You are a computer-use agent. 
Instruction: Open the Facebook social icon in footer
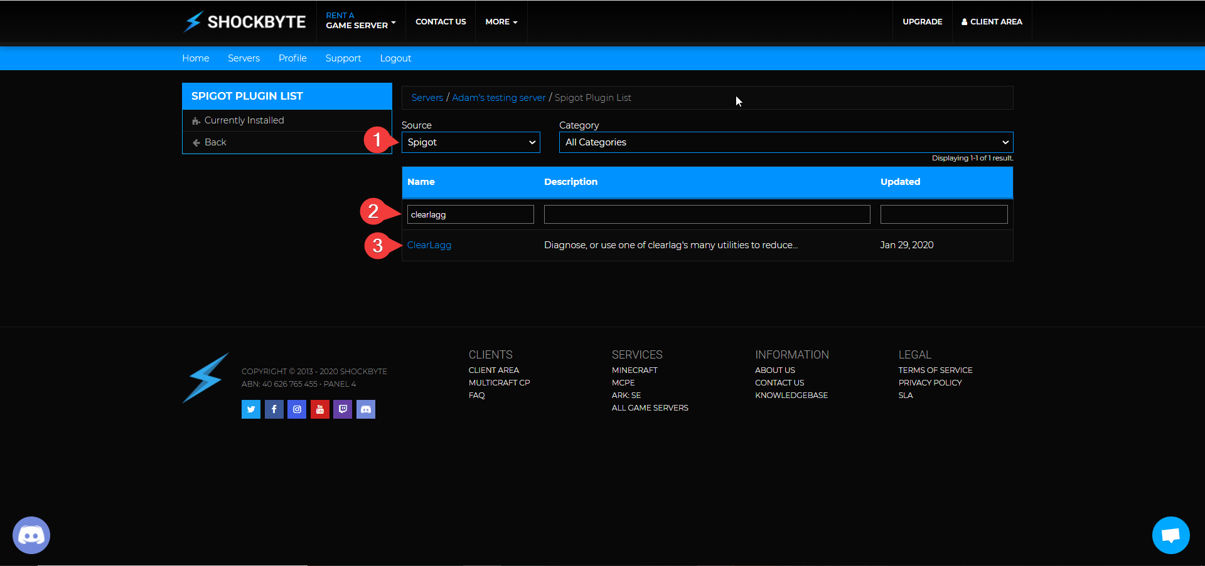274,409
